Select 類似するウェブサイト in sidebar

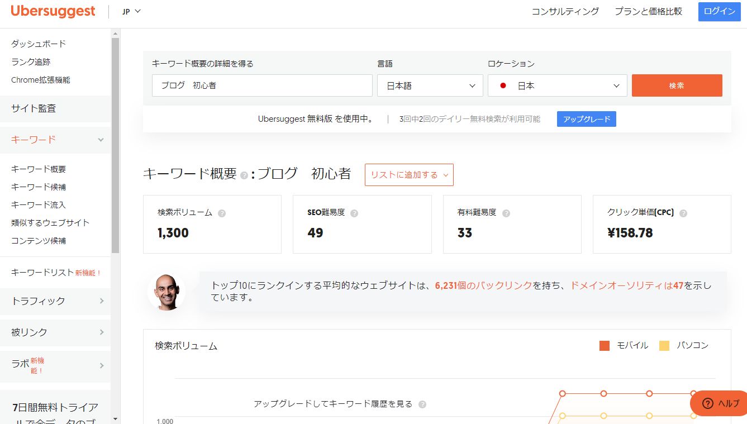(x=50, y=223)
